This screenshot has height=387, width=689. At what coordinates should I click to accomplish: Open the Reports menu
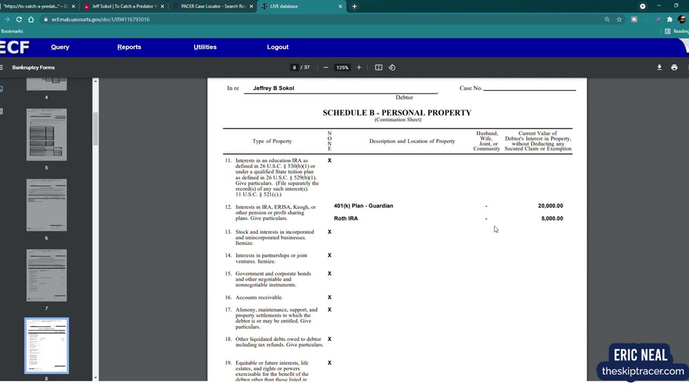(129, 47)
